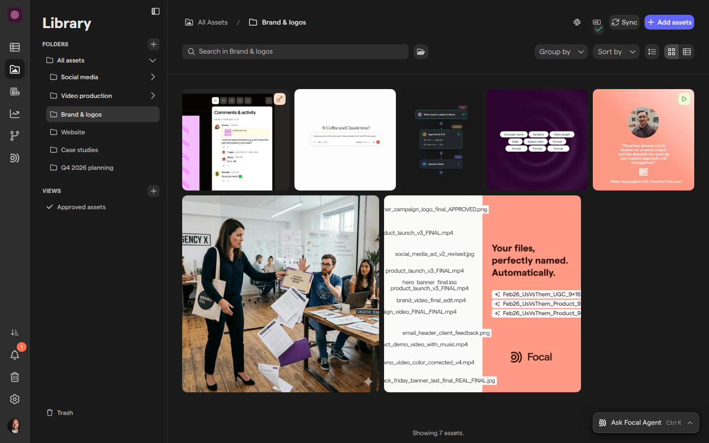The image size is (709, 443).
Task: Click the AB status icon with green check
Action: (597, 24)
